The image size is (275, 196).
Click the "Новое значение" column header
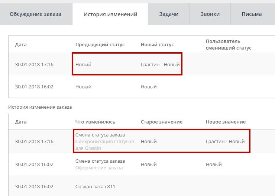point(226,122)
